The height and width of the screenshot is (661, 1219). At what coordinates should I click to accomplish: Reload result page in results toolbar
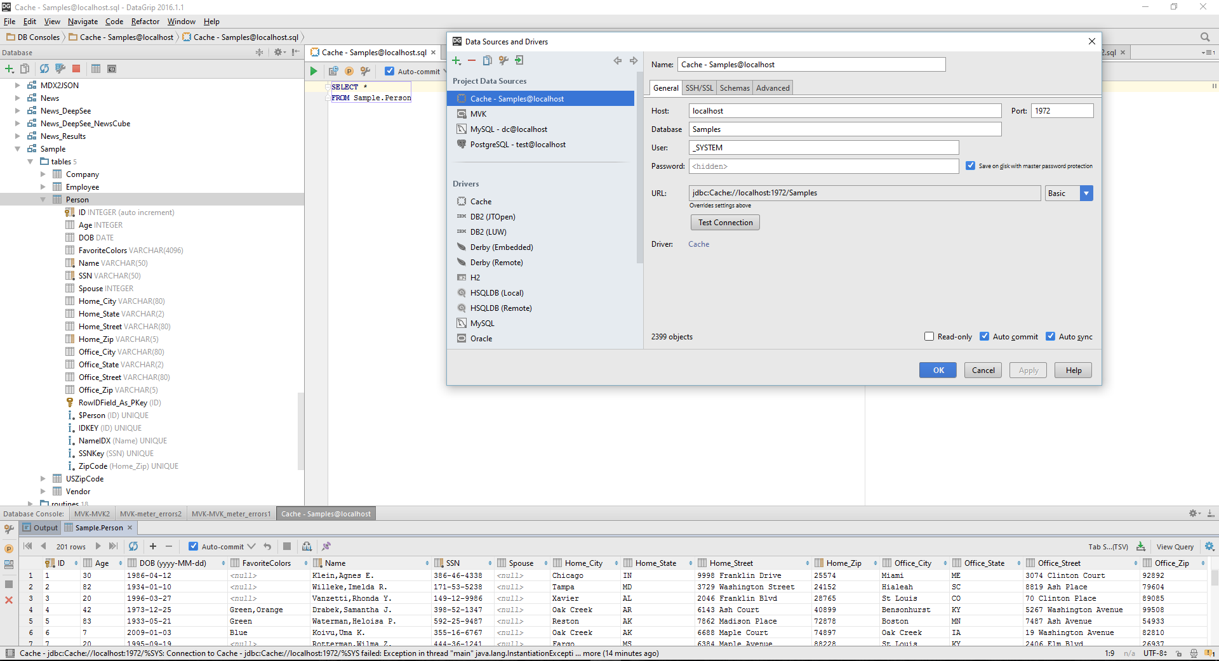[x=133, y=546]
